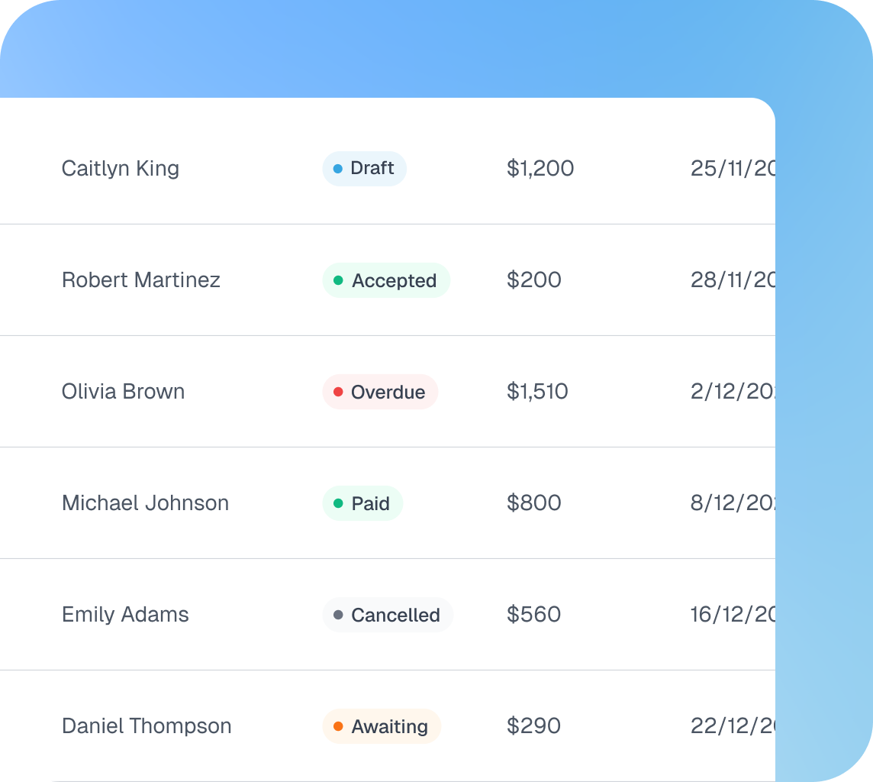Open Michael Johnson's invoice entry
Screen dimensions: 873x782
coord(388,503)
